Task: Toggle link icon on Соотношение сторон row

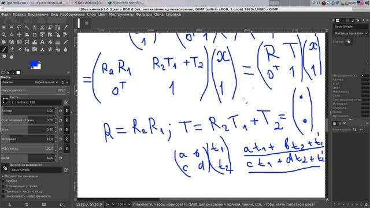Action: tap(66, 120)
